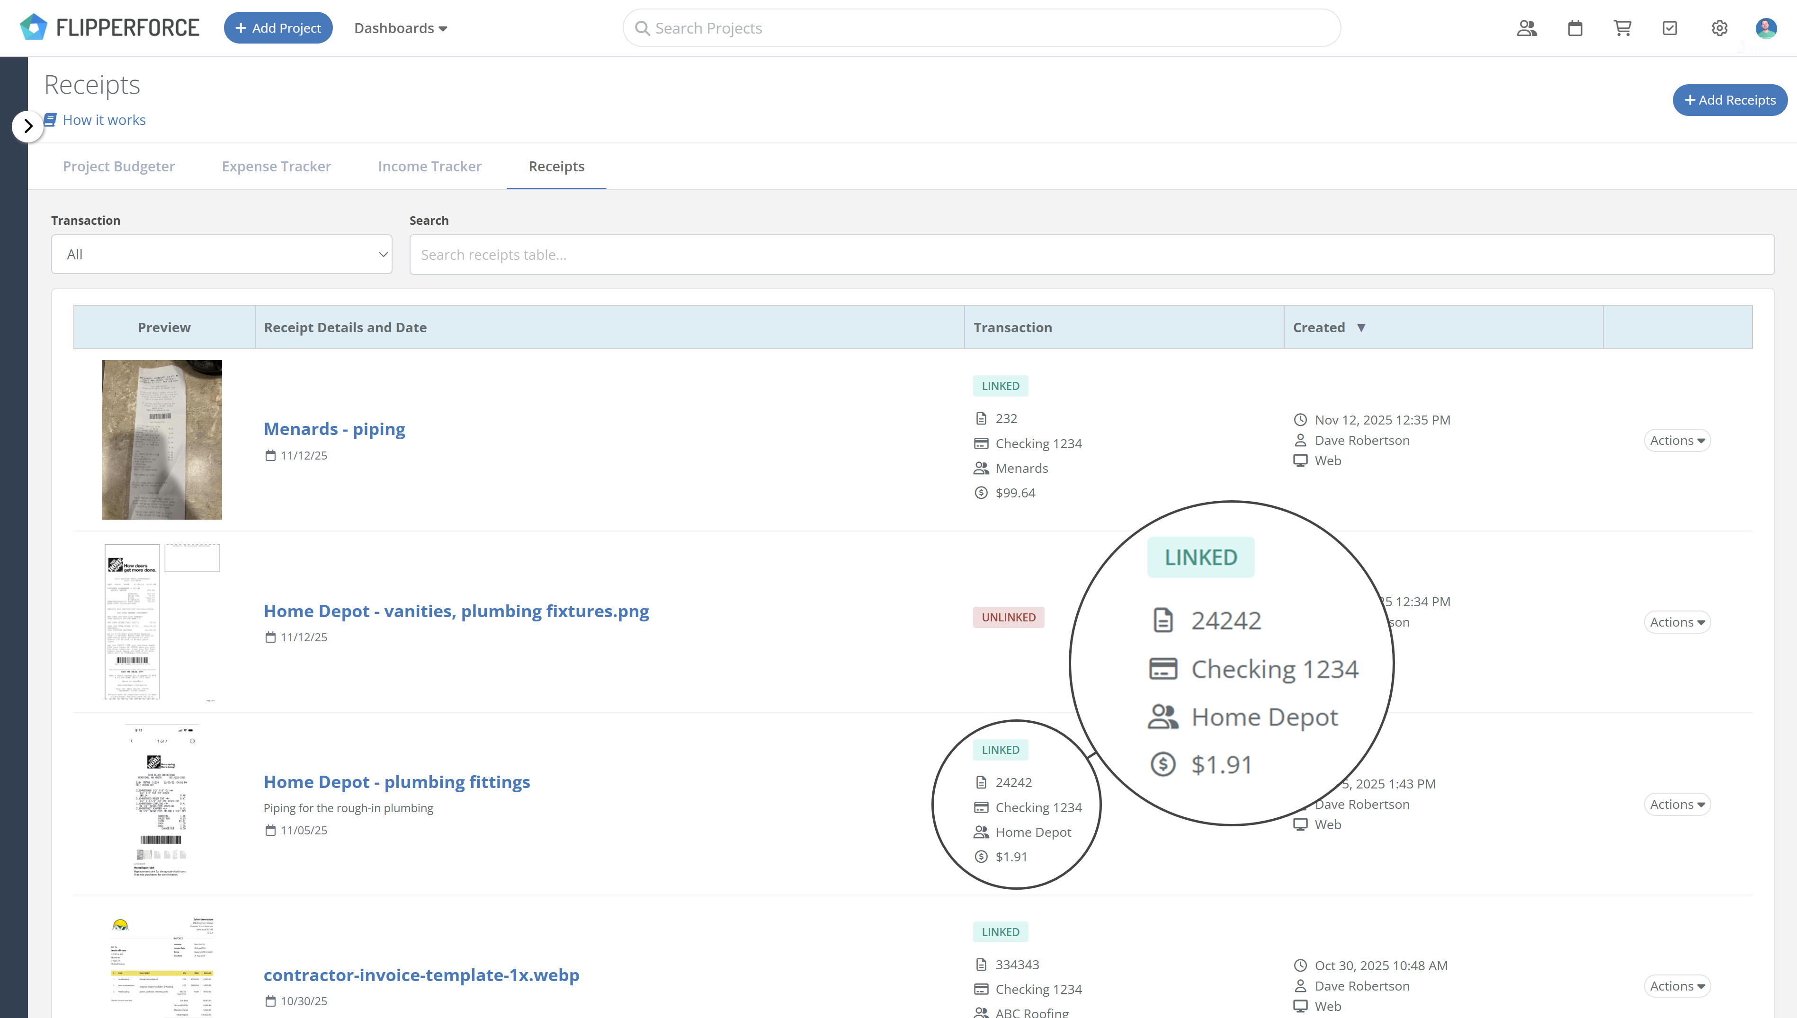Screen dimensions: 1797x1018
Task: Open the settings gear icon
Action: tap(1719, 28)
